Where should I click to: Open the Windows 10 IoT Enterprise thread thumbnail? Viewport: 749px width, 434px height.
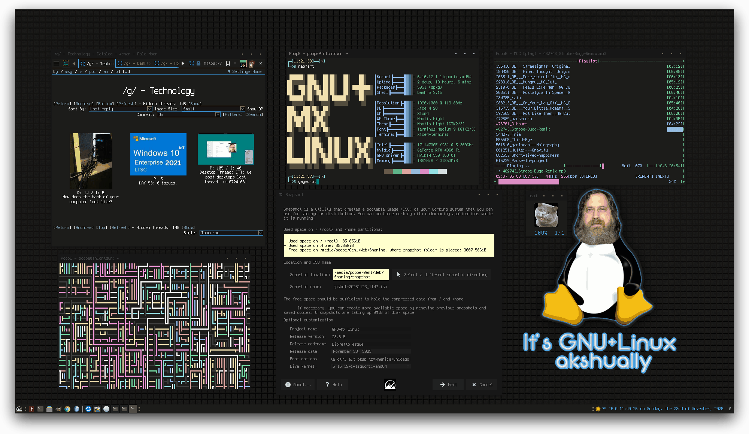[x=158, y=154]
